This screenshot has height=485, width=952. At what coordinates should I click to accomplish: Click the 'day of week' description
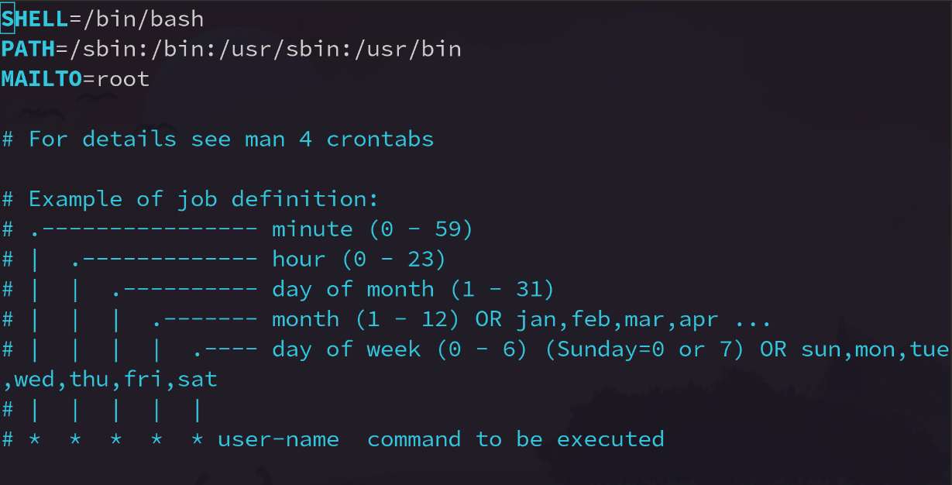pos(345,349)
